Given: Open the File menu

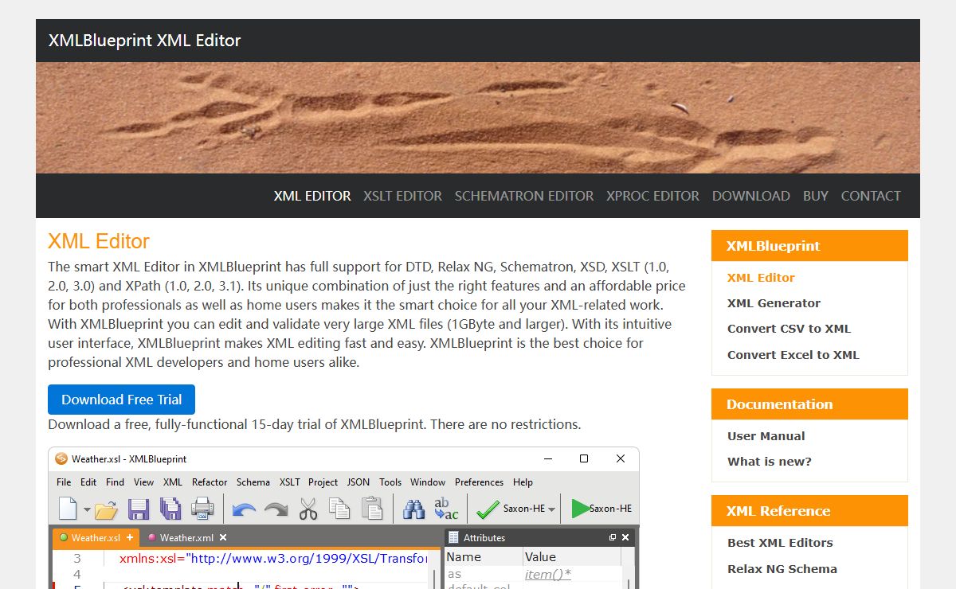Looking at the screenshot, I should pos(64,482).
